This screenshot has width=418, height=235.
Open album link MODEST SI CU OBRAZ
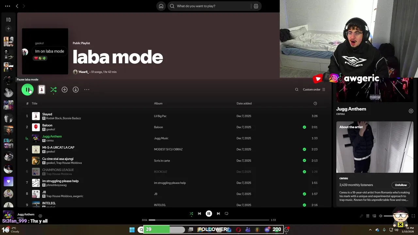[168, 149]
